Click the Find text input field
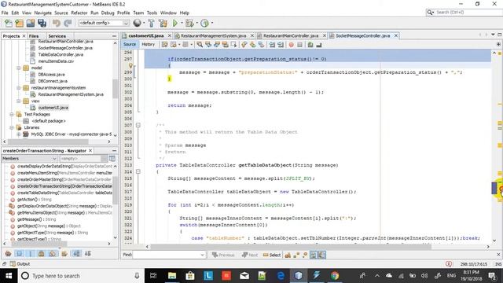 [x=167, y=255]
